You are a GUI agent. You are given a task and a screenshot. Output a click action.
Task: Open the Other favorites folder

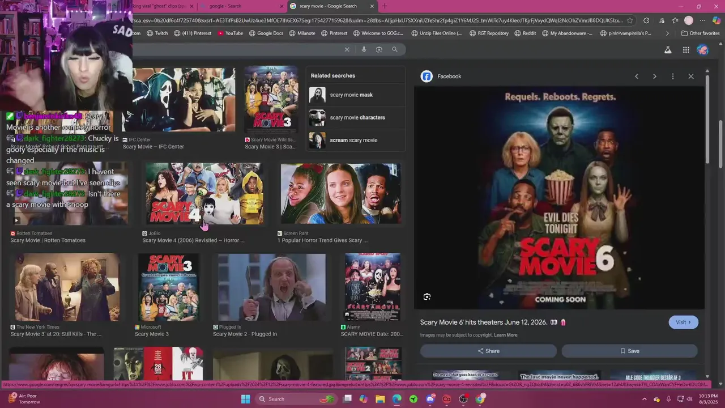click(x=700, y=33)
